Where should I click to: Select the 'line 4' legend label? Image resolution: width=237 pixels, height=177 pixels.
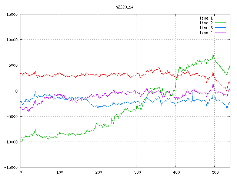coord(206,32)
